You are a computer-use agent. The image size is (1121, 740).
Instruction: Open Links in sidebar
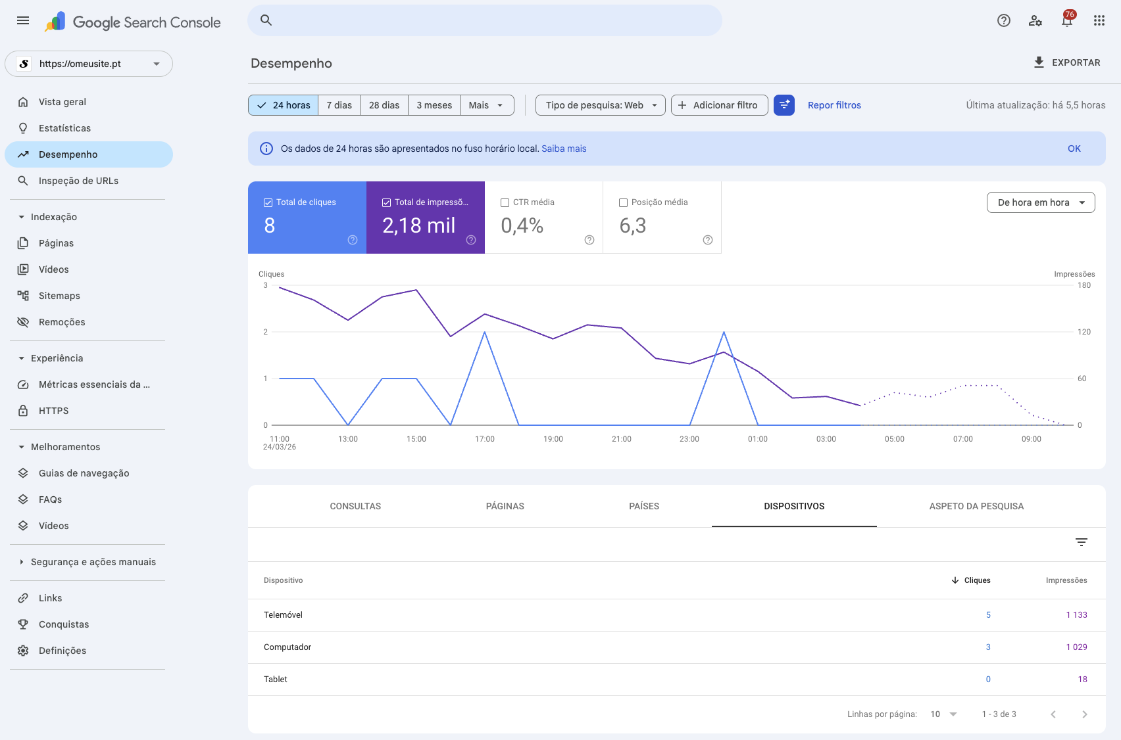pyautogui.click(x=89, y=598)
